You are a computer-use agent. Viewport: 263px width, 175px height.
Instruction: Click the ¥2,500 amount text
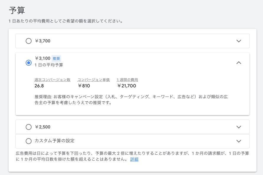43,127
